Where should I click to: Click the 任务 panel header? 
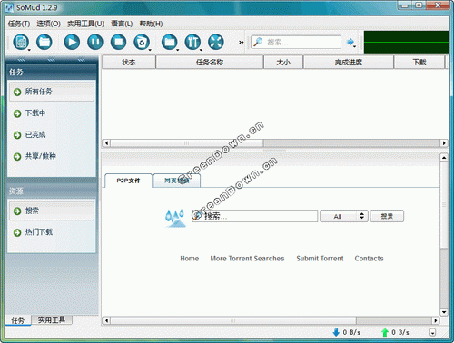[52, 72]
